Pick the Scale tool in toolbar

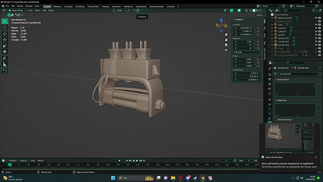(x=5, y=46)
